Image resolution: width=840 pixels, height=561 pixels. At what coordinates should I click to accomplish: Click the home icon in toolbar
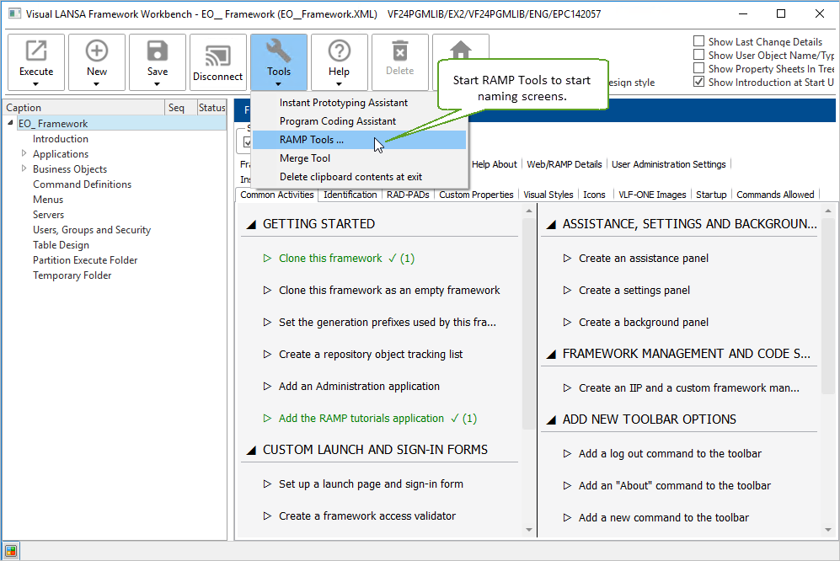point(460,51)
